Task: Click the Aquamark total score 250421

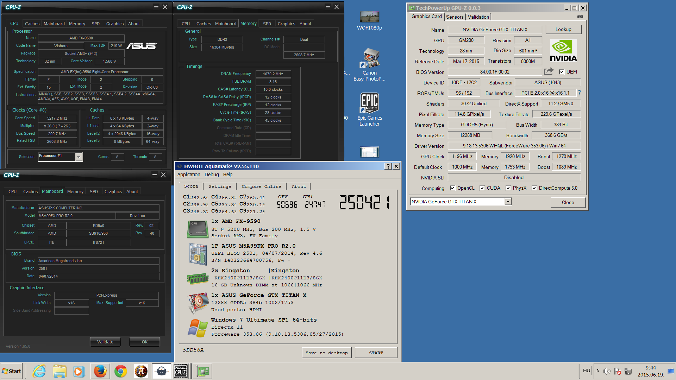Action: point(365,202)
